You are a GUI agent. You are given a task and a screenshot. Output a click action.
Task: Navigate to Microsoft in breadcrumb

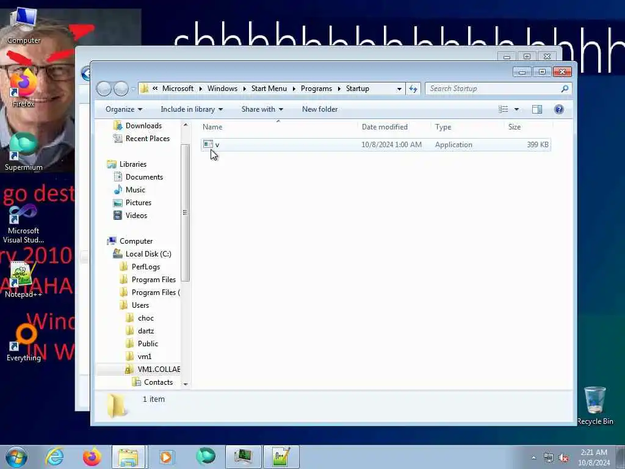click(x=178, y=89)
